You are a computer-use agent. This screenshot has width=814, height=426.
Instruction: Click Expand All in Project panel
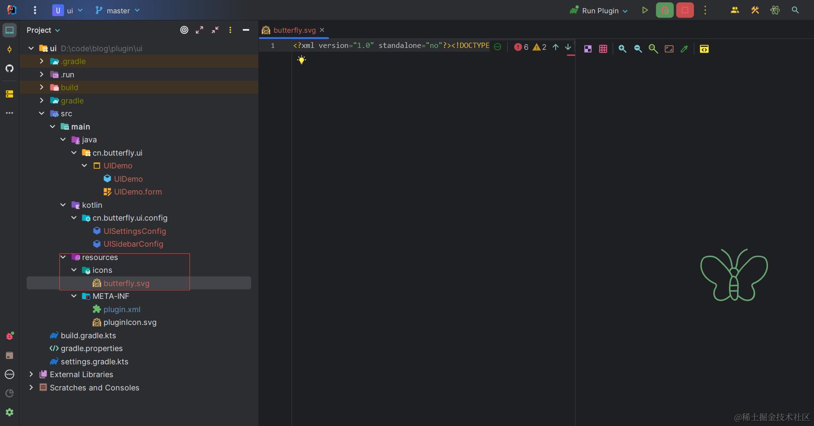(199, 30)
